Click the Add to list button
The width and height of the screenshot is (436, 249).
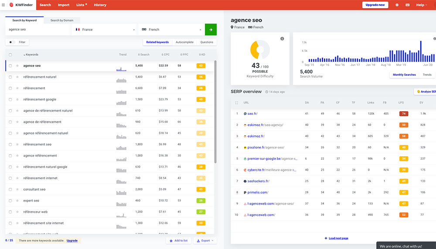click(x=179, y=241)
